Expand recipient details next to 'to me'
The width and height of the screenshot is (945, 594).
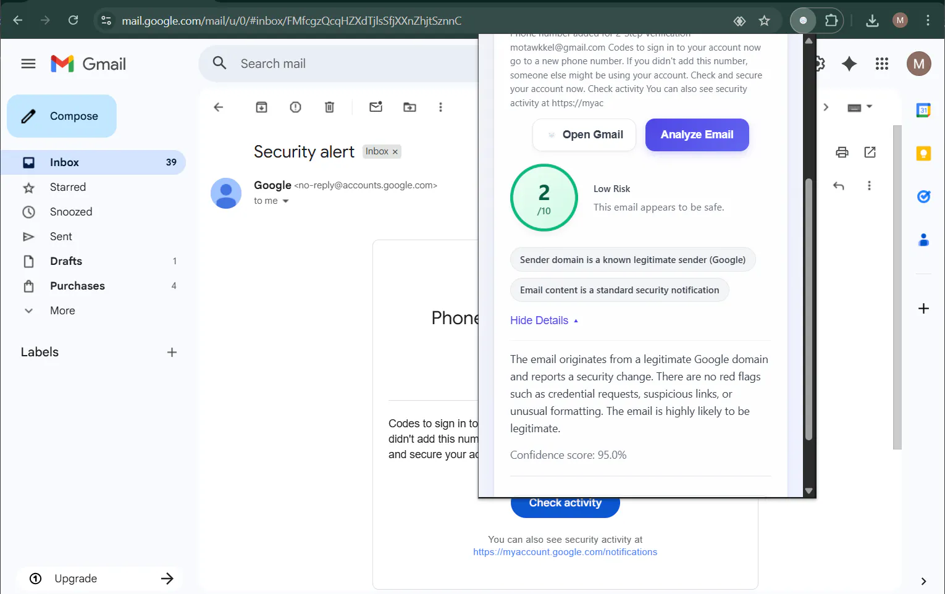(x=285, y=201)
